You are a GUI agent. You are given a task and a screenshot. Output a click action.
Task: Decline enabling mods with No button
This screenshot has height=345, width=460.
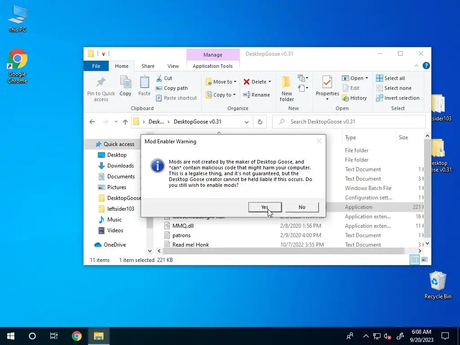point(302,207)
